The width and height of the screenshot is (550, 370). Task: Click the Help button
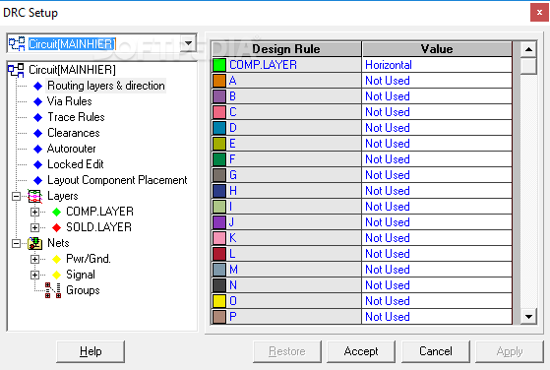pos(91,351)
